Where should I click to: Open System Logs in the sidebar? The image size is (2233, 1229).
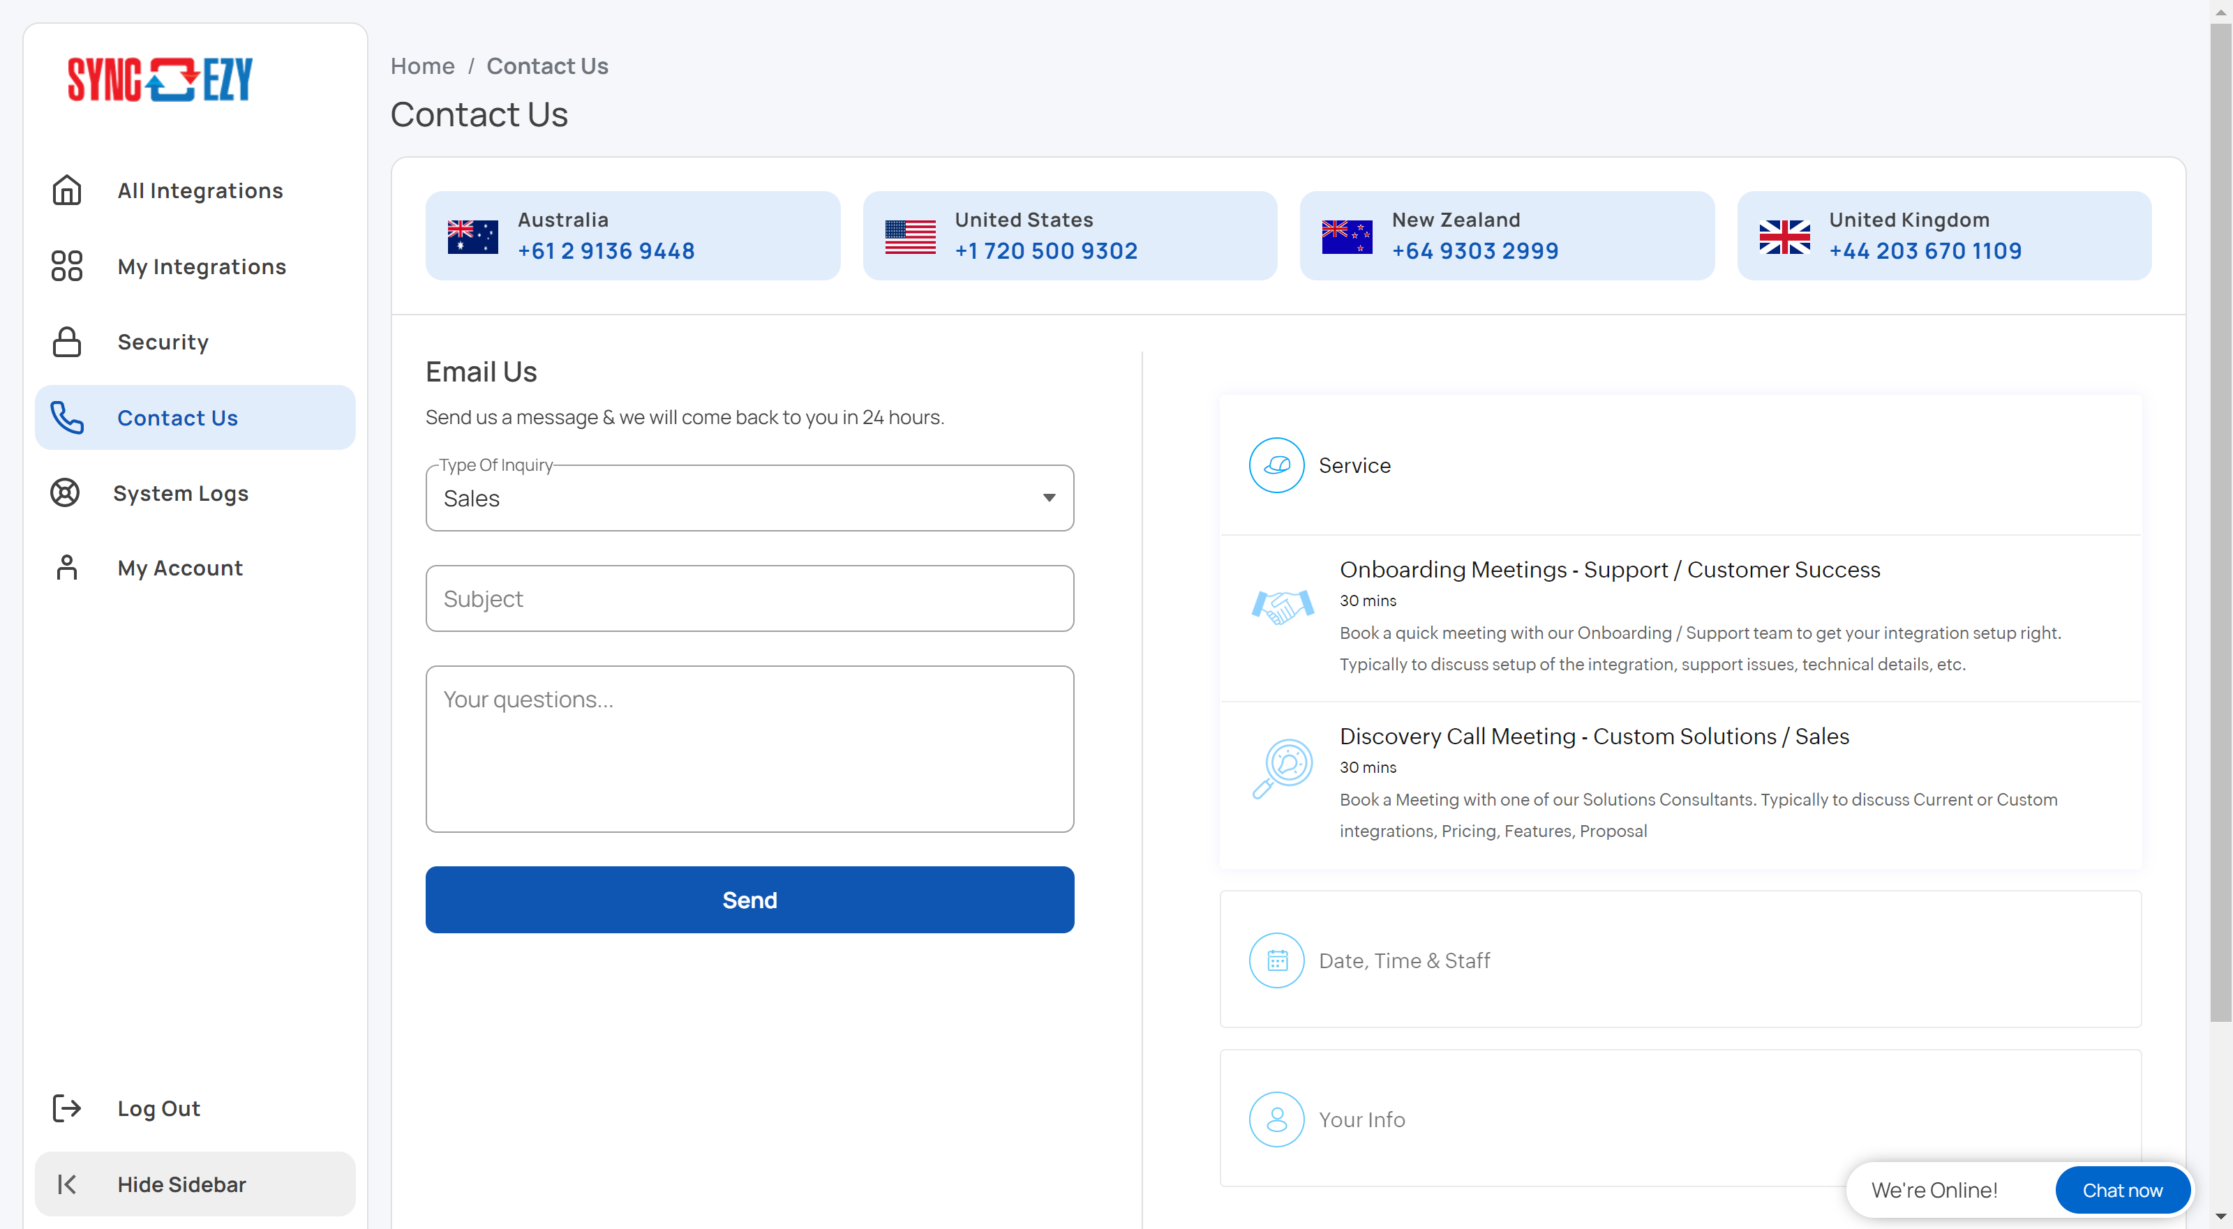click(195, 493)
